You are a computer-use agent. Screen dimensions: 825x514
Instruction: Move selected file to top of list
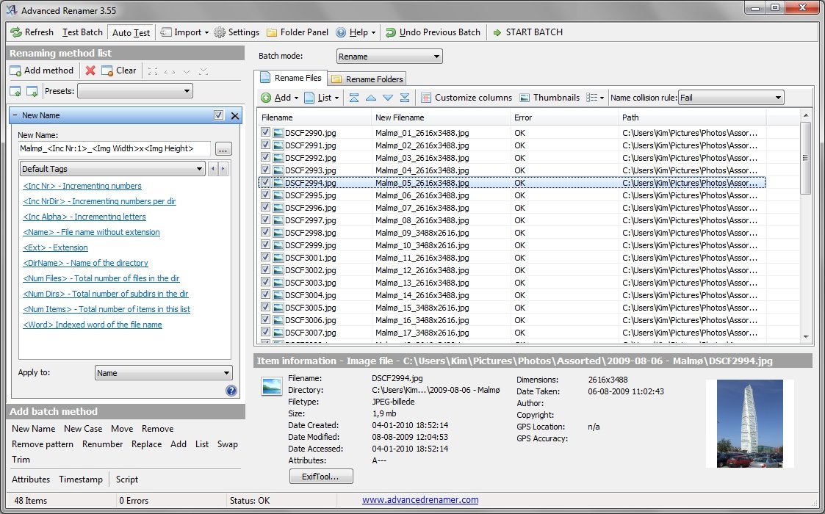click(x=354, y=98)
